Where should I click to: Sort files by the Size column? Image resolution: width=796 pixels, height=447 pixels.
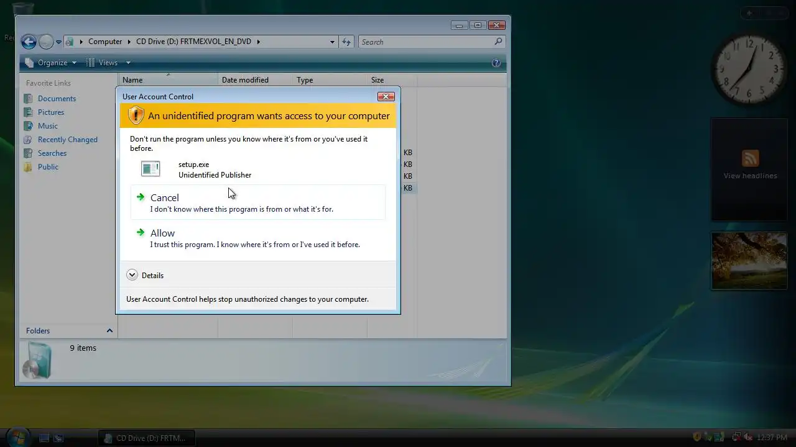pos(392,80)
